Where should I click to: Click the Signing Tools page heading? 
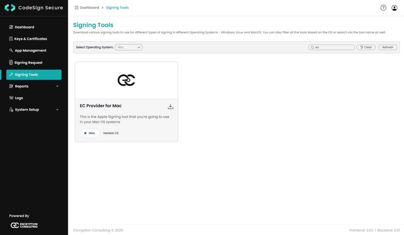93,25
